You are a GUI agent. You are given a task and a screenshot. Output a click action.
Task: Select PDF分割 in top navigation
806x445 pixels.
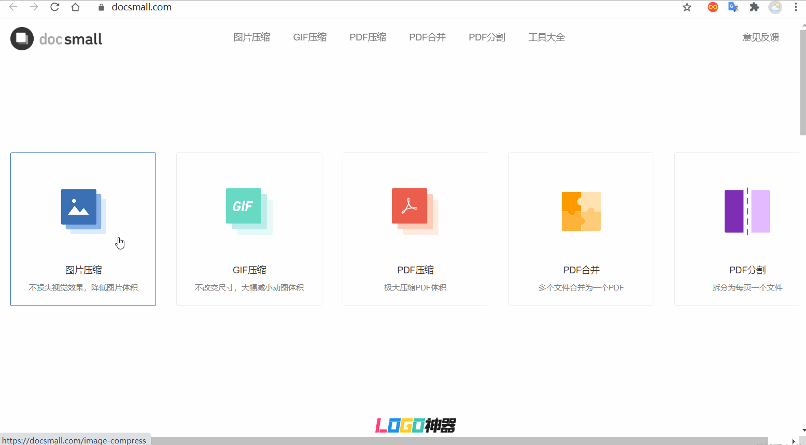point(487,37)
